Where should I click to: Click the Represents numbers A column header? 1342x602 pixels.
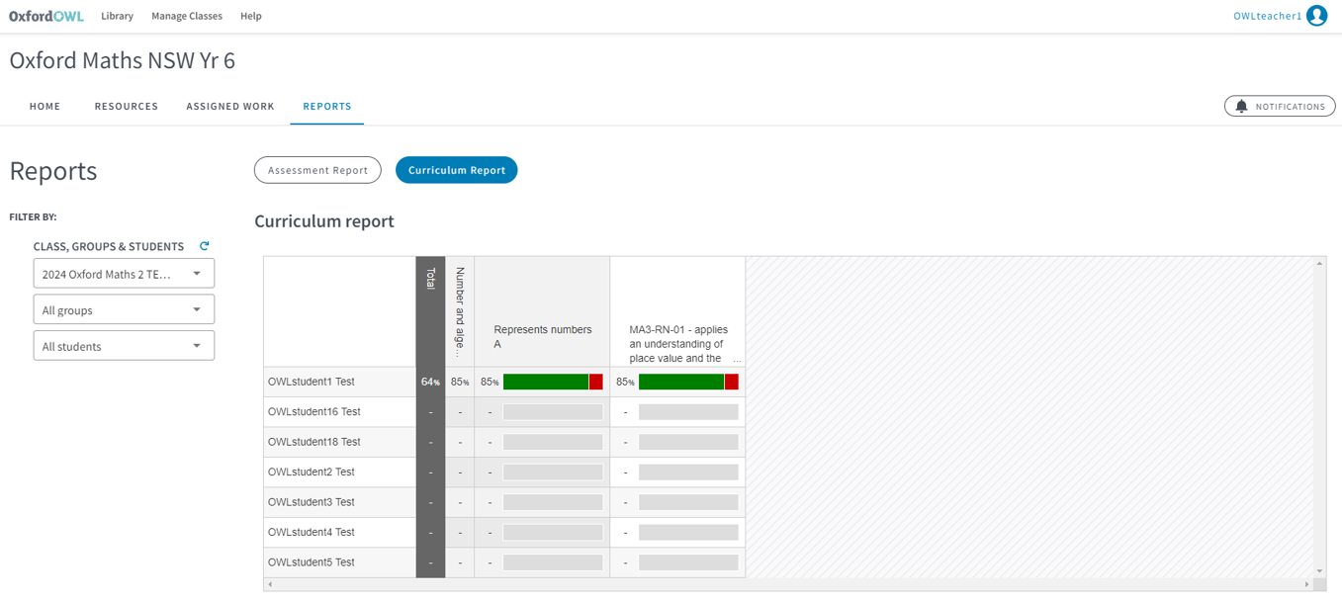542,312
